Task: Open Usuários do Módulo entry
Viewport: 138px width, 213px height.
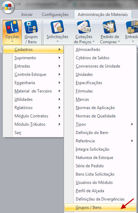Action: [100, 183]
